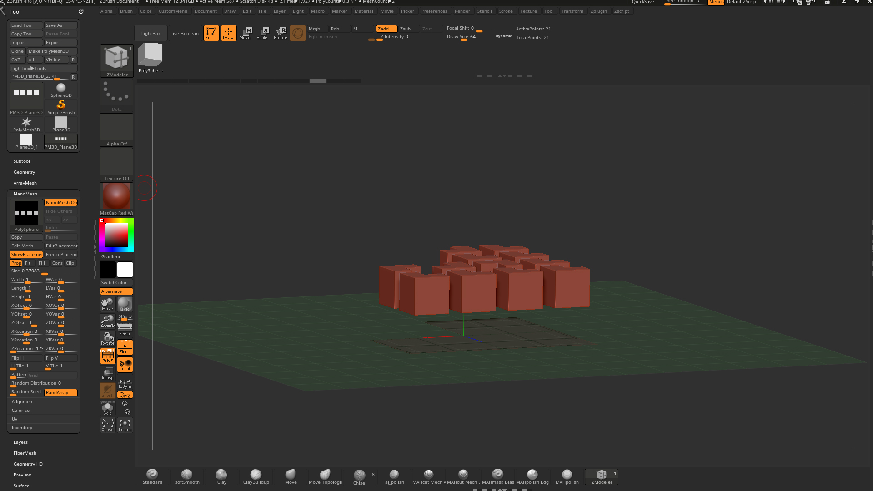Disable the NanoMesh On toggle

[x=61, y=203]
